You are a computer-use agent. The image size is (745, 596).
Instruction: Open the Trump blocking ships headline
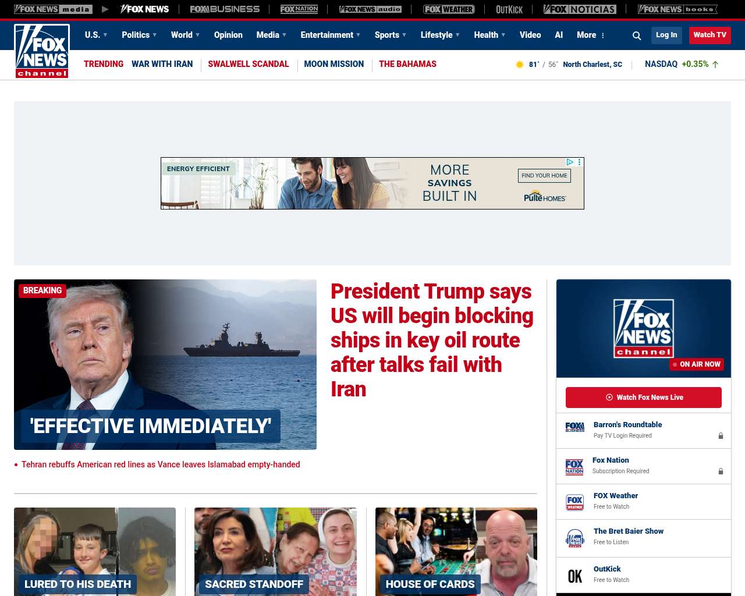(432, 340)
